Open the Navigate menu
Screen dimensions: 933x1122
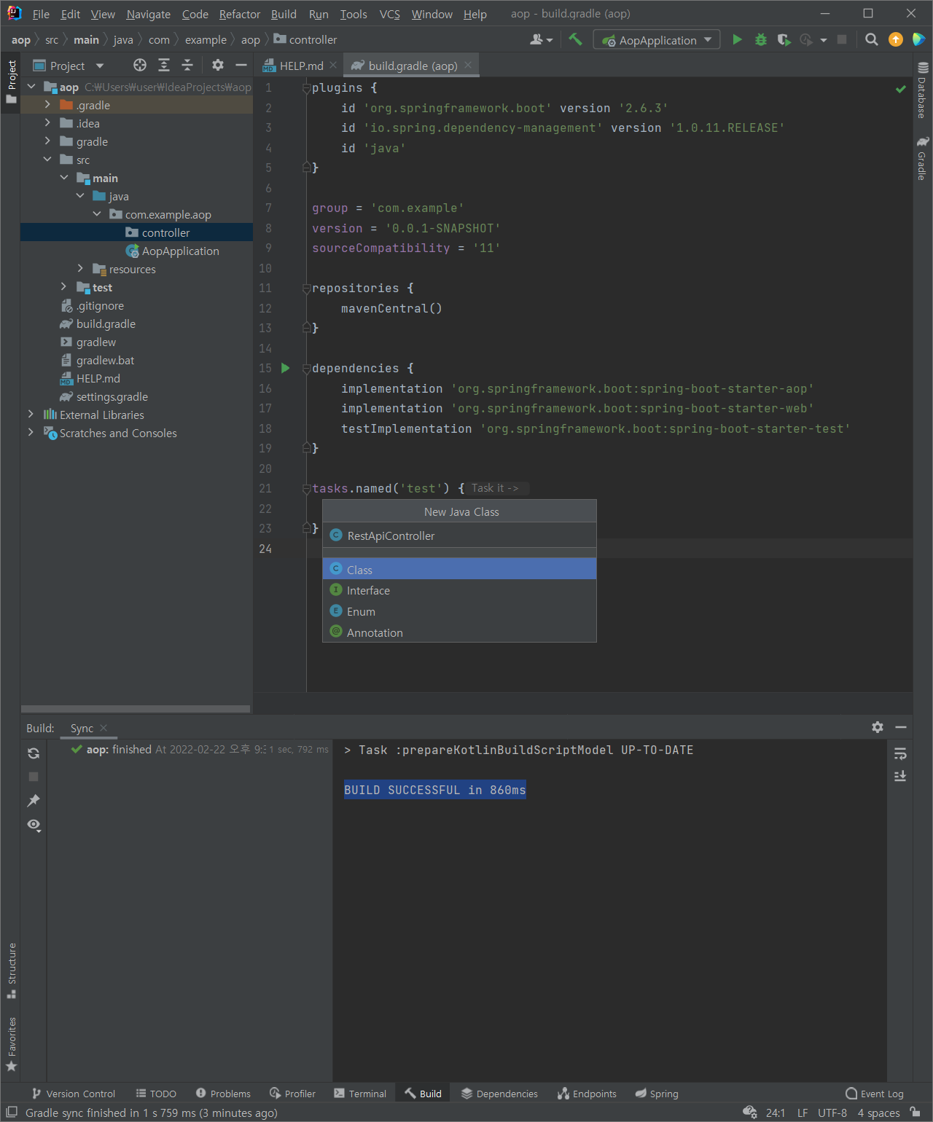point(148,14)
